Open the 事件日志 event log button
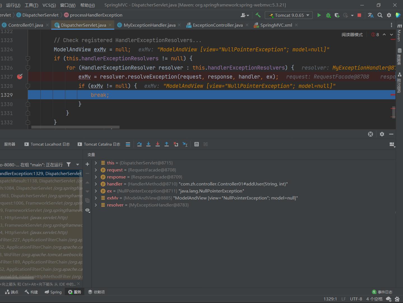 coord(382,292)
